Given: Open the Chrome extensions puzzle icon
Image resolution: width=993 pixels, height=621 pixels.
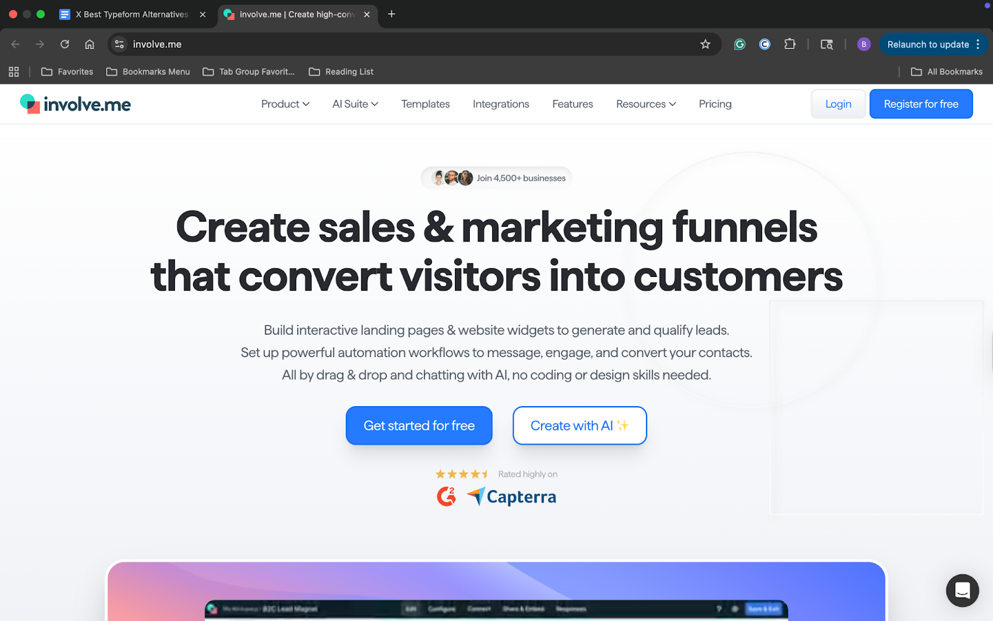Looking at the screenshot, I should click(x=789, y=44).
